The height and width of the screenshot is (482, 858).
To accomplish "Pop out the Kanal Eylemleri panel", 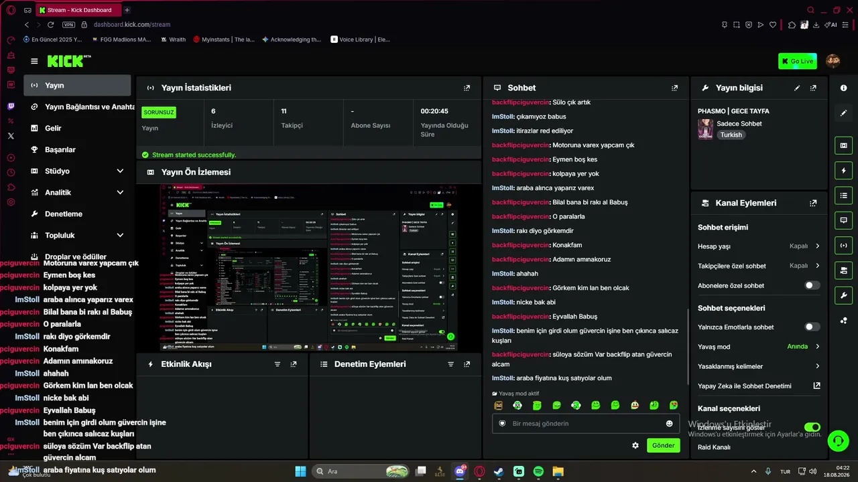I will (813, 203).
